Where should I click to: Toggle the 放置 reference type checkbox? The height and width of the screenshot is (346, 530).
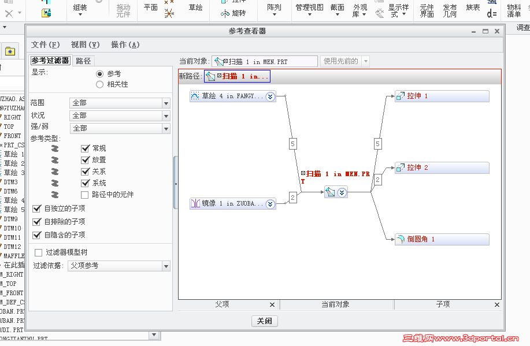85,160
